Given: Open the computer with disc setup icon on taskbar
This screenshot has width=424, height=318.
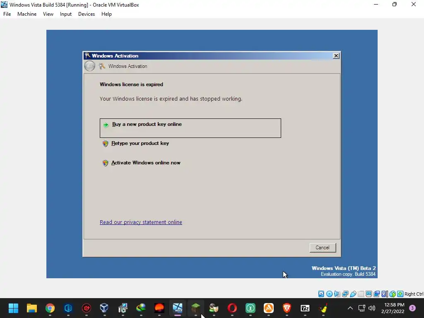Looking at the screenshot, I should coord(123,308).
